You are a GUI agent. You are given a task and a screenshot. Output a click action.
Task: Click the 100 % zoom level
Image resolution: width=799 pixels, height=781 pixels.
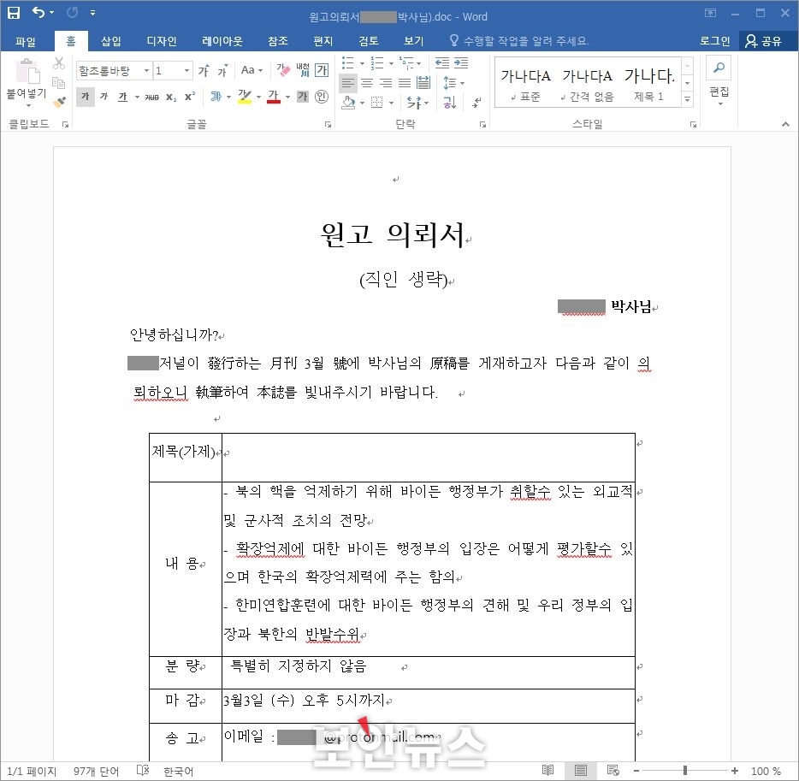pos(766,771)
